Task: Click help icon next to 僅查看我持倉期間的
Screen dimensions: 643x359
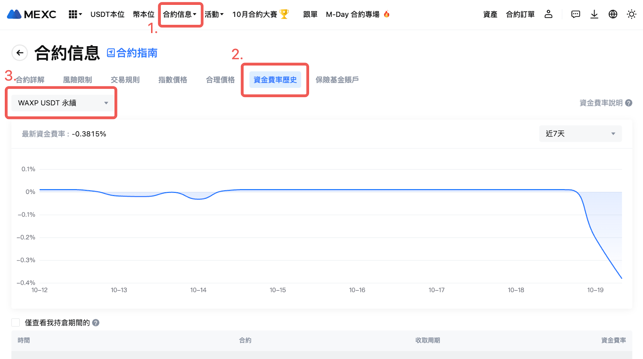Action: pos(96,323)
